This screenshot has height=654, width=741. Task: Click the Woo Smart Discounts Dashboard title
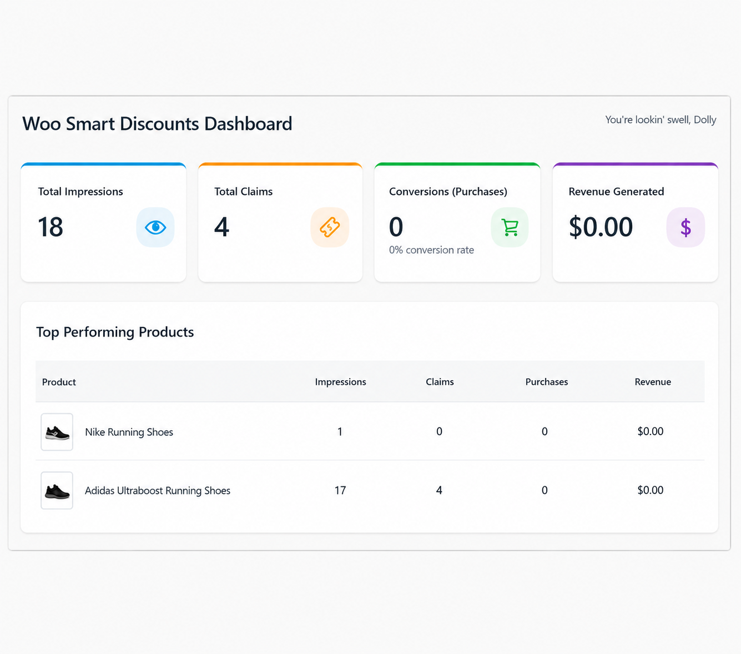157,123
